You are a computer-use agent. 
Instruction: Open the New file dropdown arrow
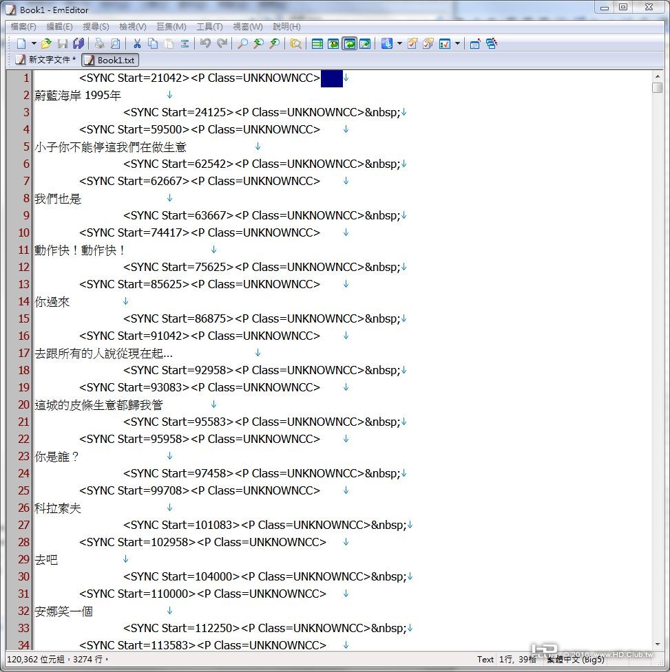[x=34, y=43]
